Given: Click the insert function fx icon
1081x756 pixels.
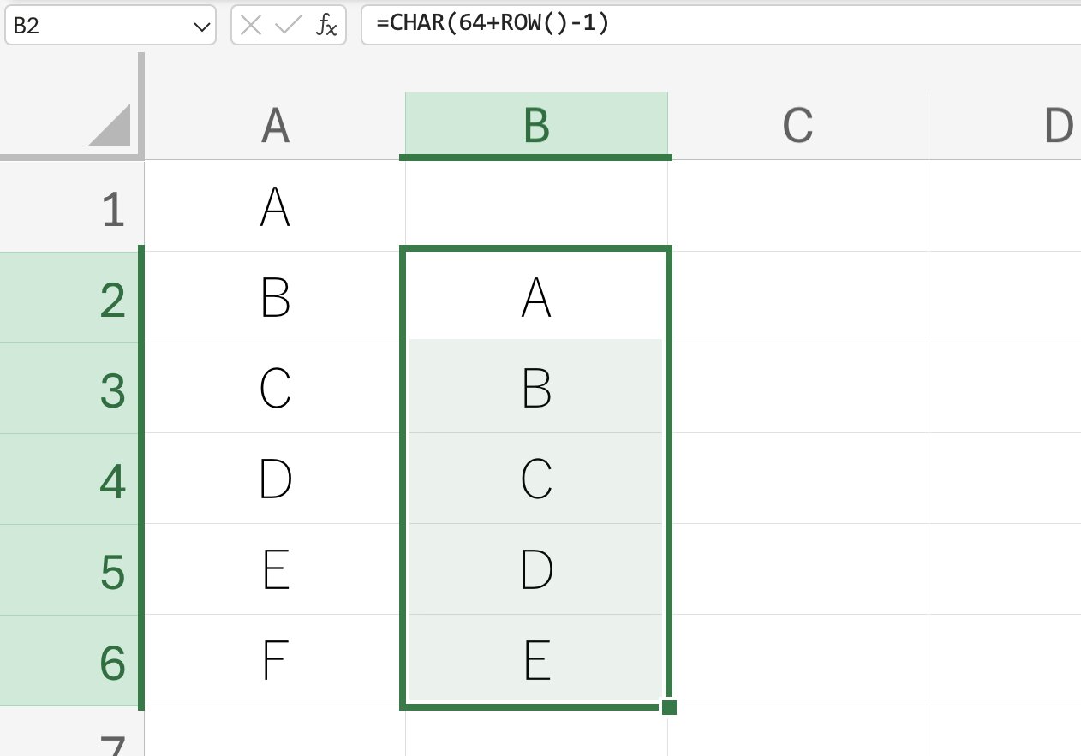Looking at the screenshot, I should click(x=326, y=27).
